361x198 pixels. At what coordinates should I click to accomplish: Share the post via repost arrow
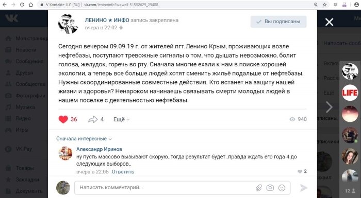(x=93, y=119)
